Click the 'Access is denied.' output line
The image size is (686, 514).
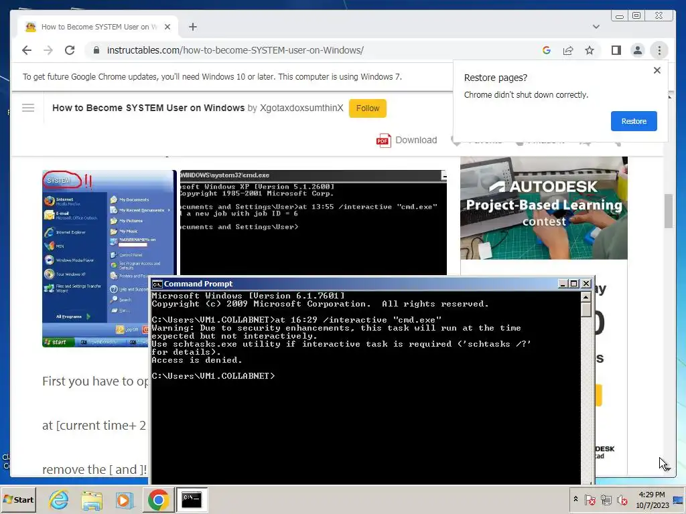197,360
